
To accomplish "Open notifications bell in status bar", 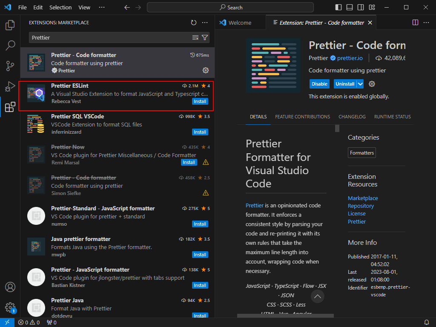I will click(427, 322).
